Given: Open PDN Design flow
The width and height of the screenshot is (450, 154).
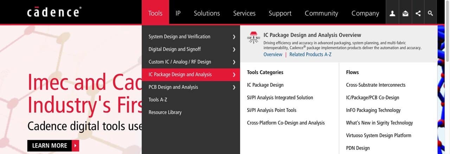Looking at the screenshot, I should tap(358, 148).
